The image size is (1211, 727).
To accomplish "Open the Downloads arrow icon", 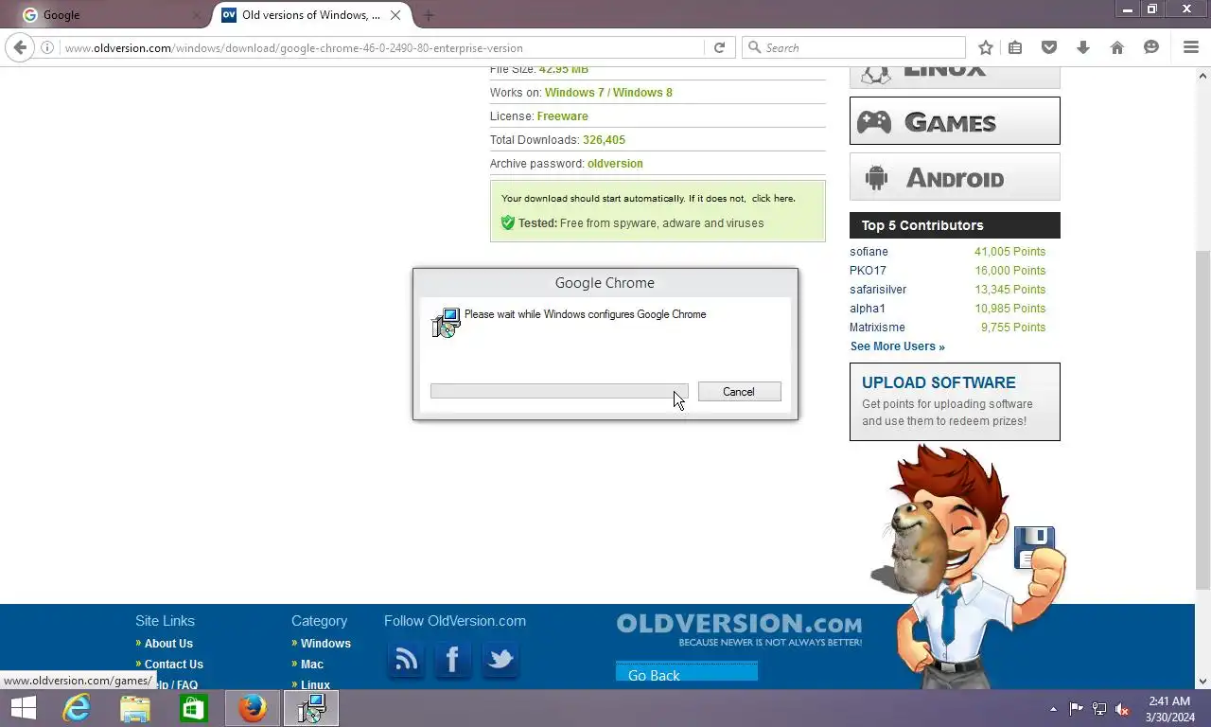I will 1083,47.
